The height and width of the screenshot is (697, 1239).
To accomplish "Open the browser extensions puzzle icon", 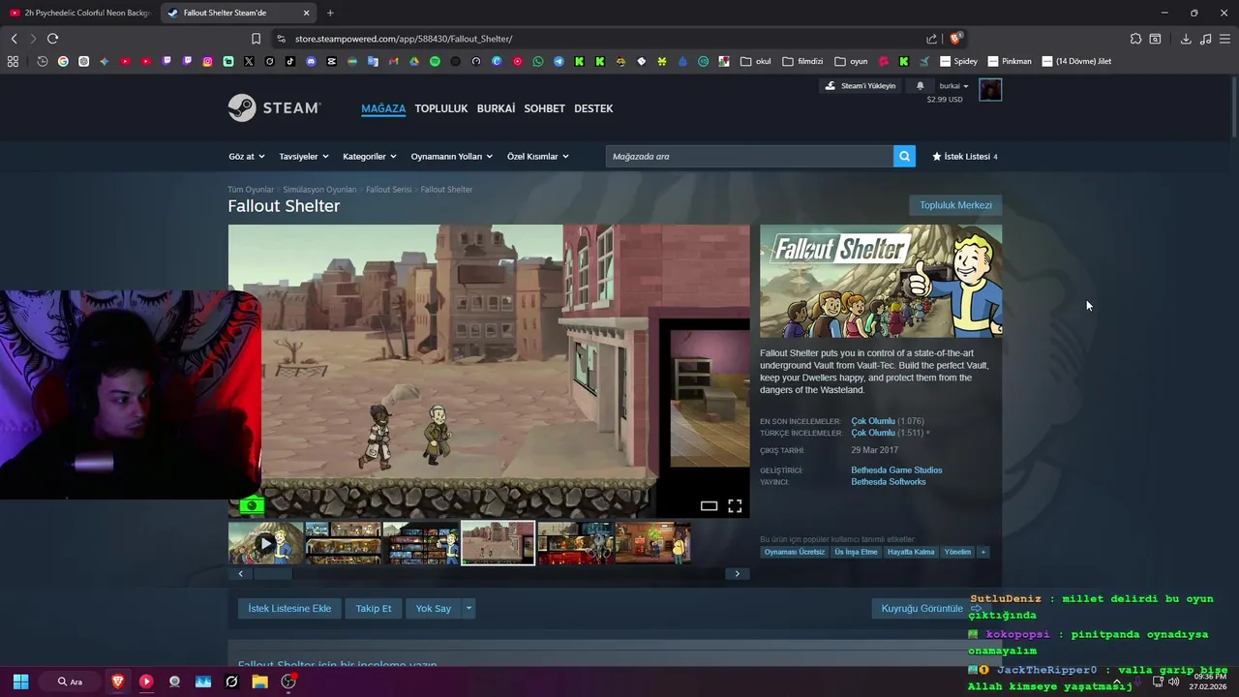I will (1135, 39).
